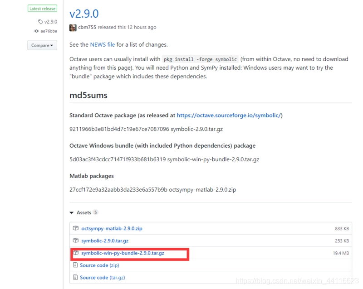Click the 833 KB size value
This screenshot has width=363, height=289.
[342, 229]
